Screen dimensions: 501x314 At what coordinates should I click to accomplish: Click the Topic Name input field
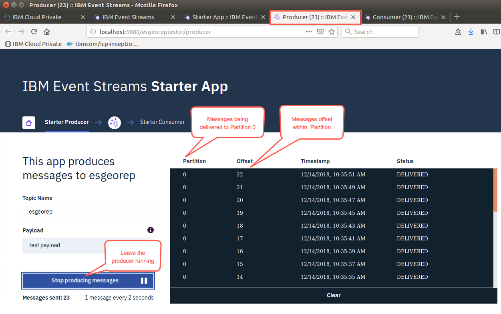(88, 212)
